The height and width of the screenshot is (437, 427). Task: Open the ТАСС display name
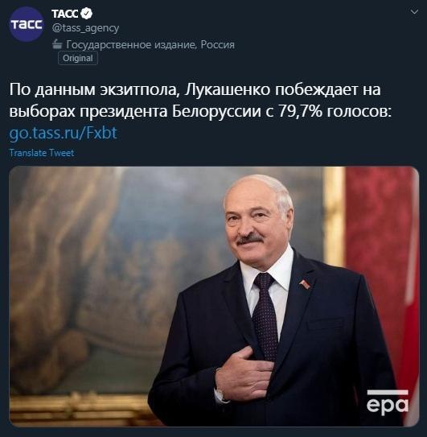coord(64,14)
